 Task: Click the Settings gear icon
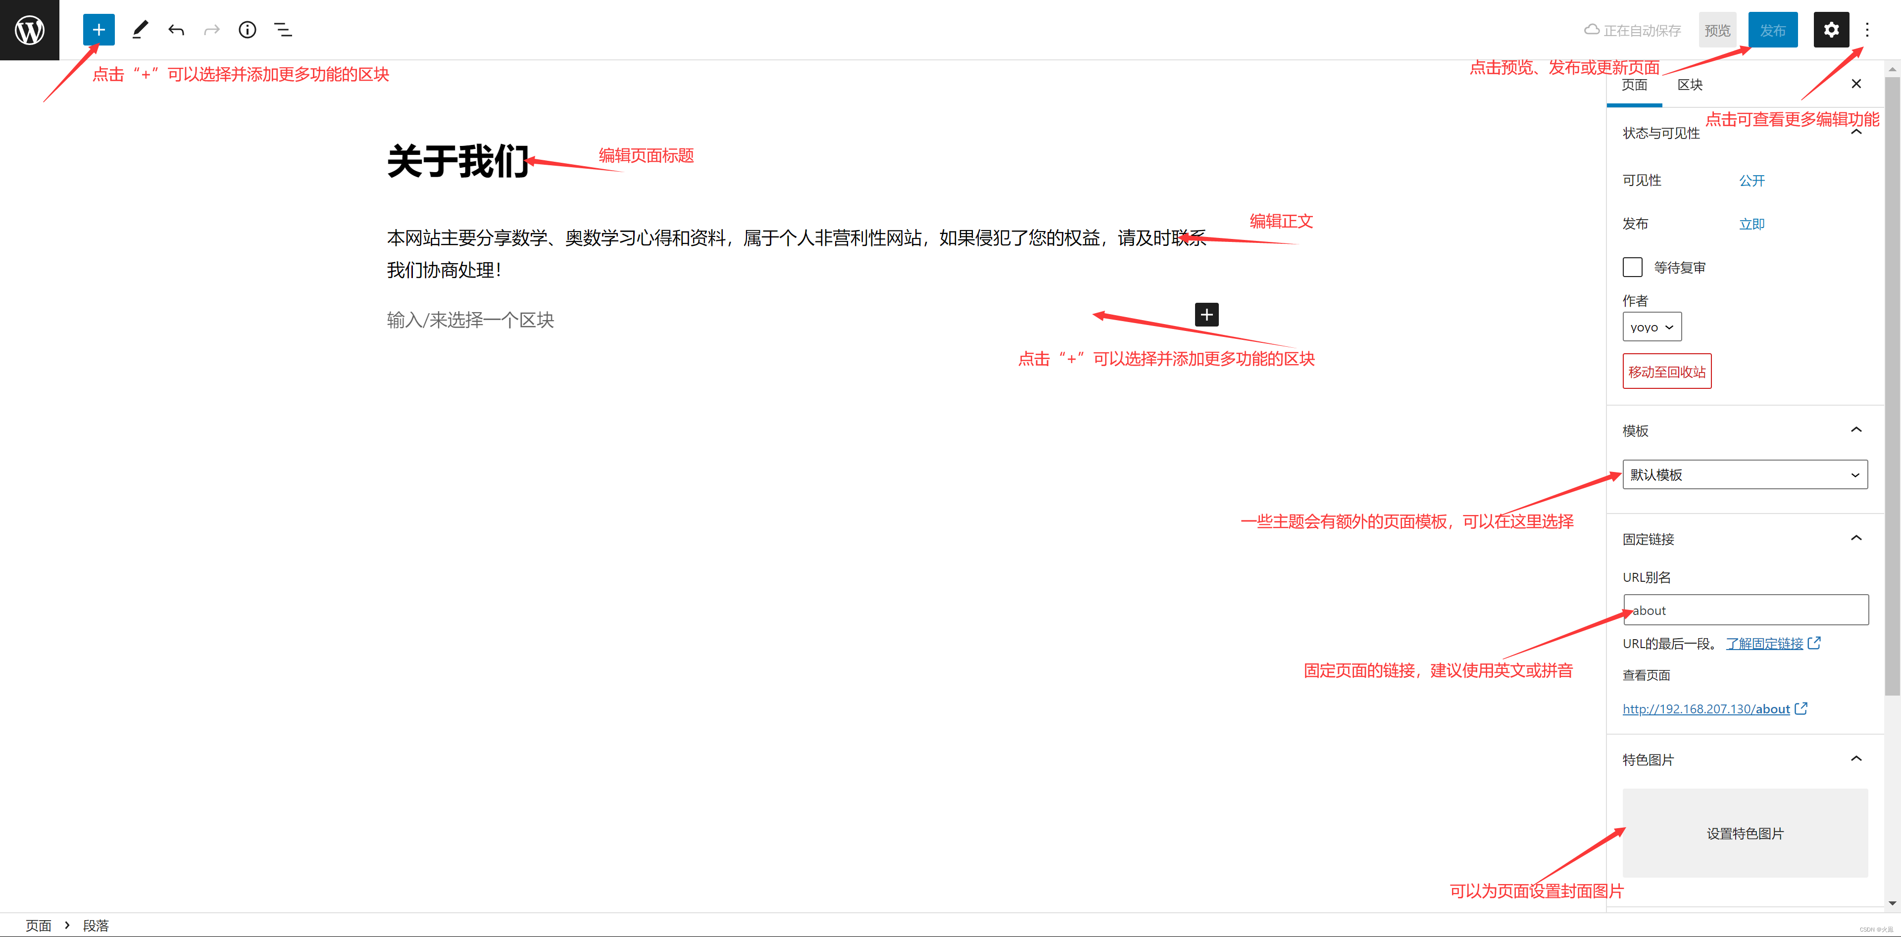tap(1830, 29)
